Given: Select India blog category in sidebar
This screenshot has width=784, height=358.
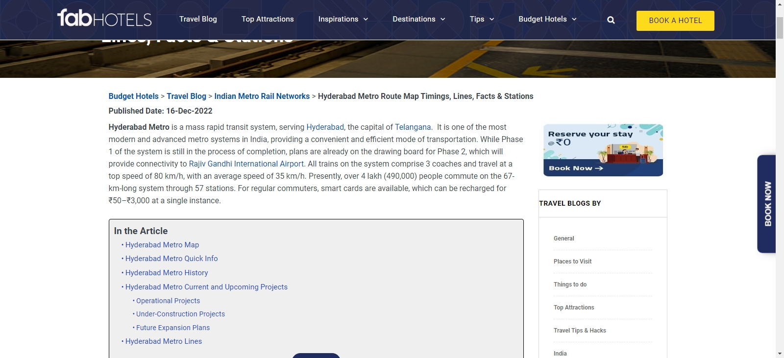Looking at the screenshot, I should point(560,354).
